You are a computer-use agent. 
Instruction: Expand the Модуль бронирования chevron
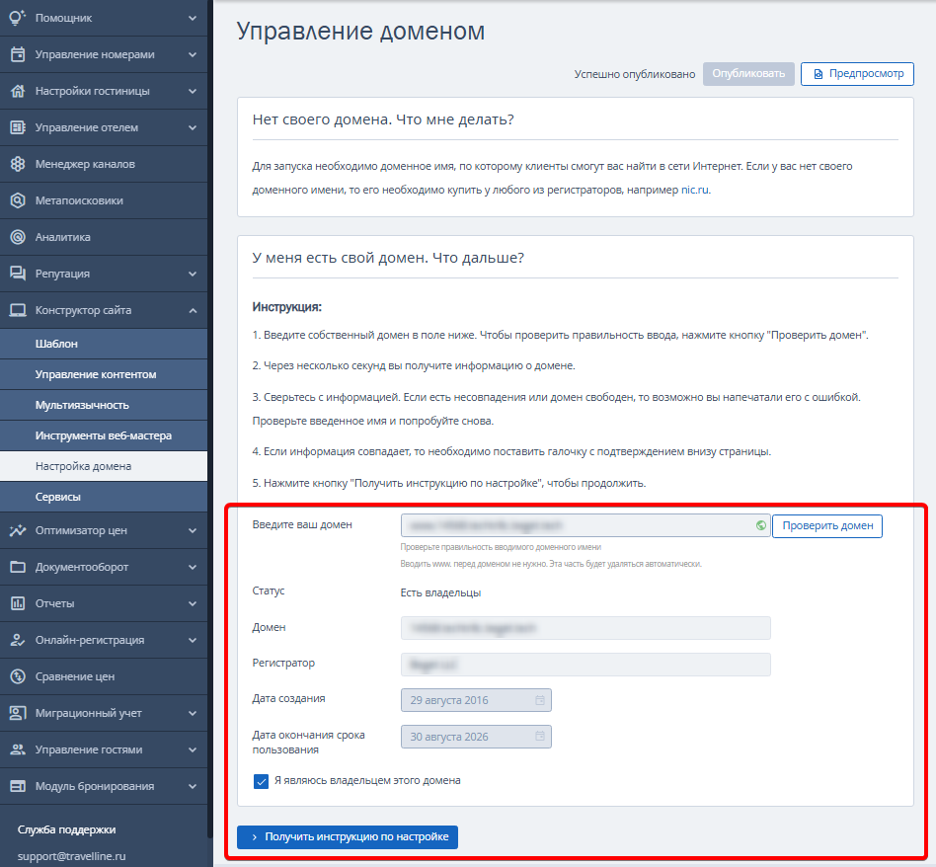(x=193, y=786)
